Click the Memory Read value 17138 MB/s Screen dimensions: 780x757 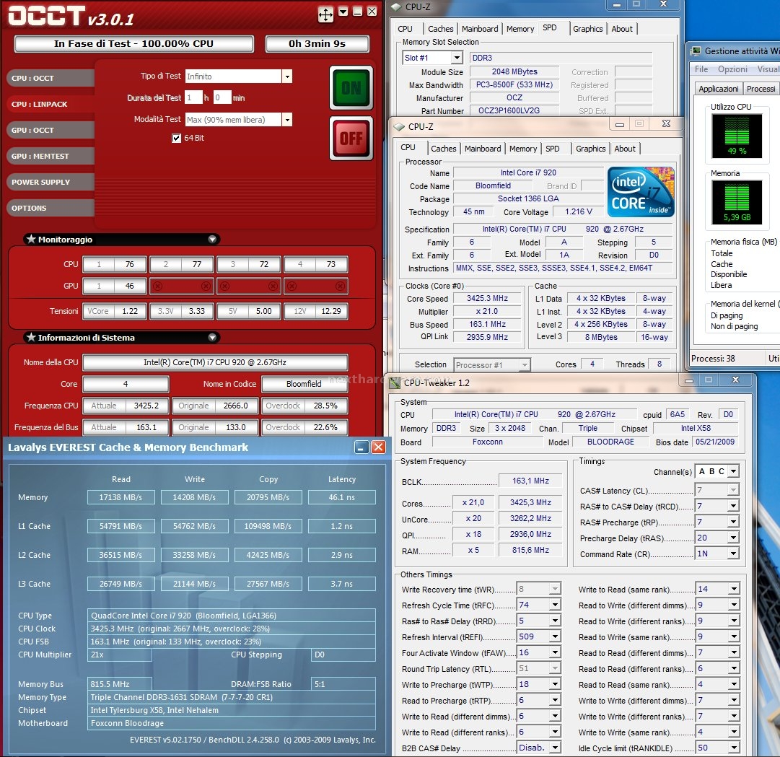click(120, 497)
